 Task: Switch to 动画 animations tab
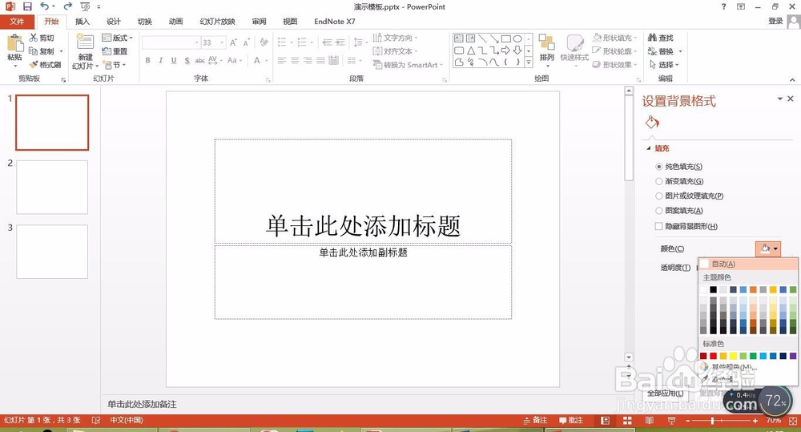pos(175,22)
